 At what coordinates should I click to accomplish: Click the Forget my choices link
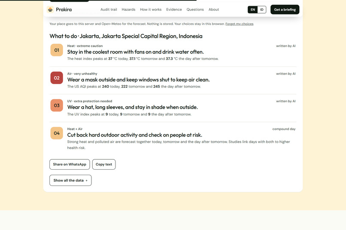(x=239, y=24)
